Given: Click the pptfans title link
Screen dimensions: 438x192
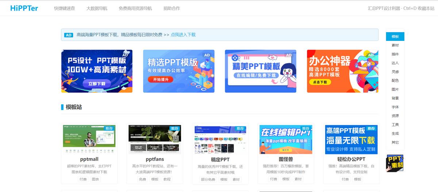Looking at the screenshot, I should click(155, 159).
